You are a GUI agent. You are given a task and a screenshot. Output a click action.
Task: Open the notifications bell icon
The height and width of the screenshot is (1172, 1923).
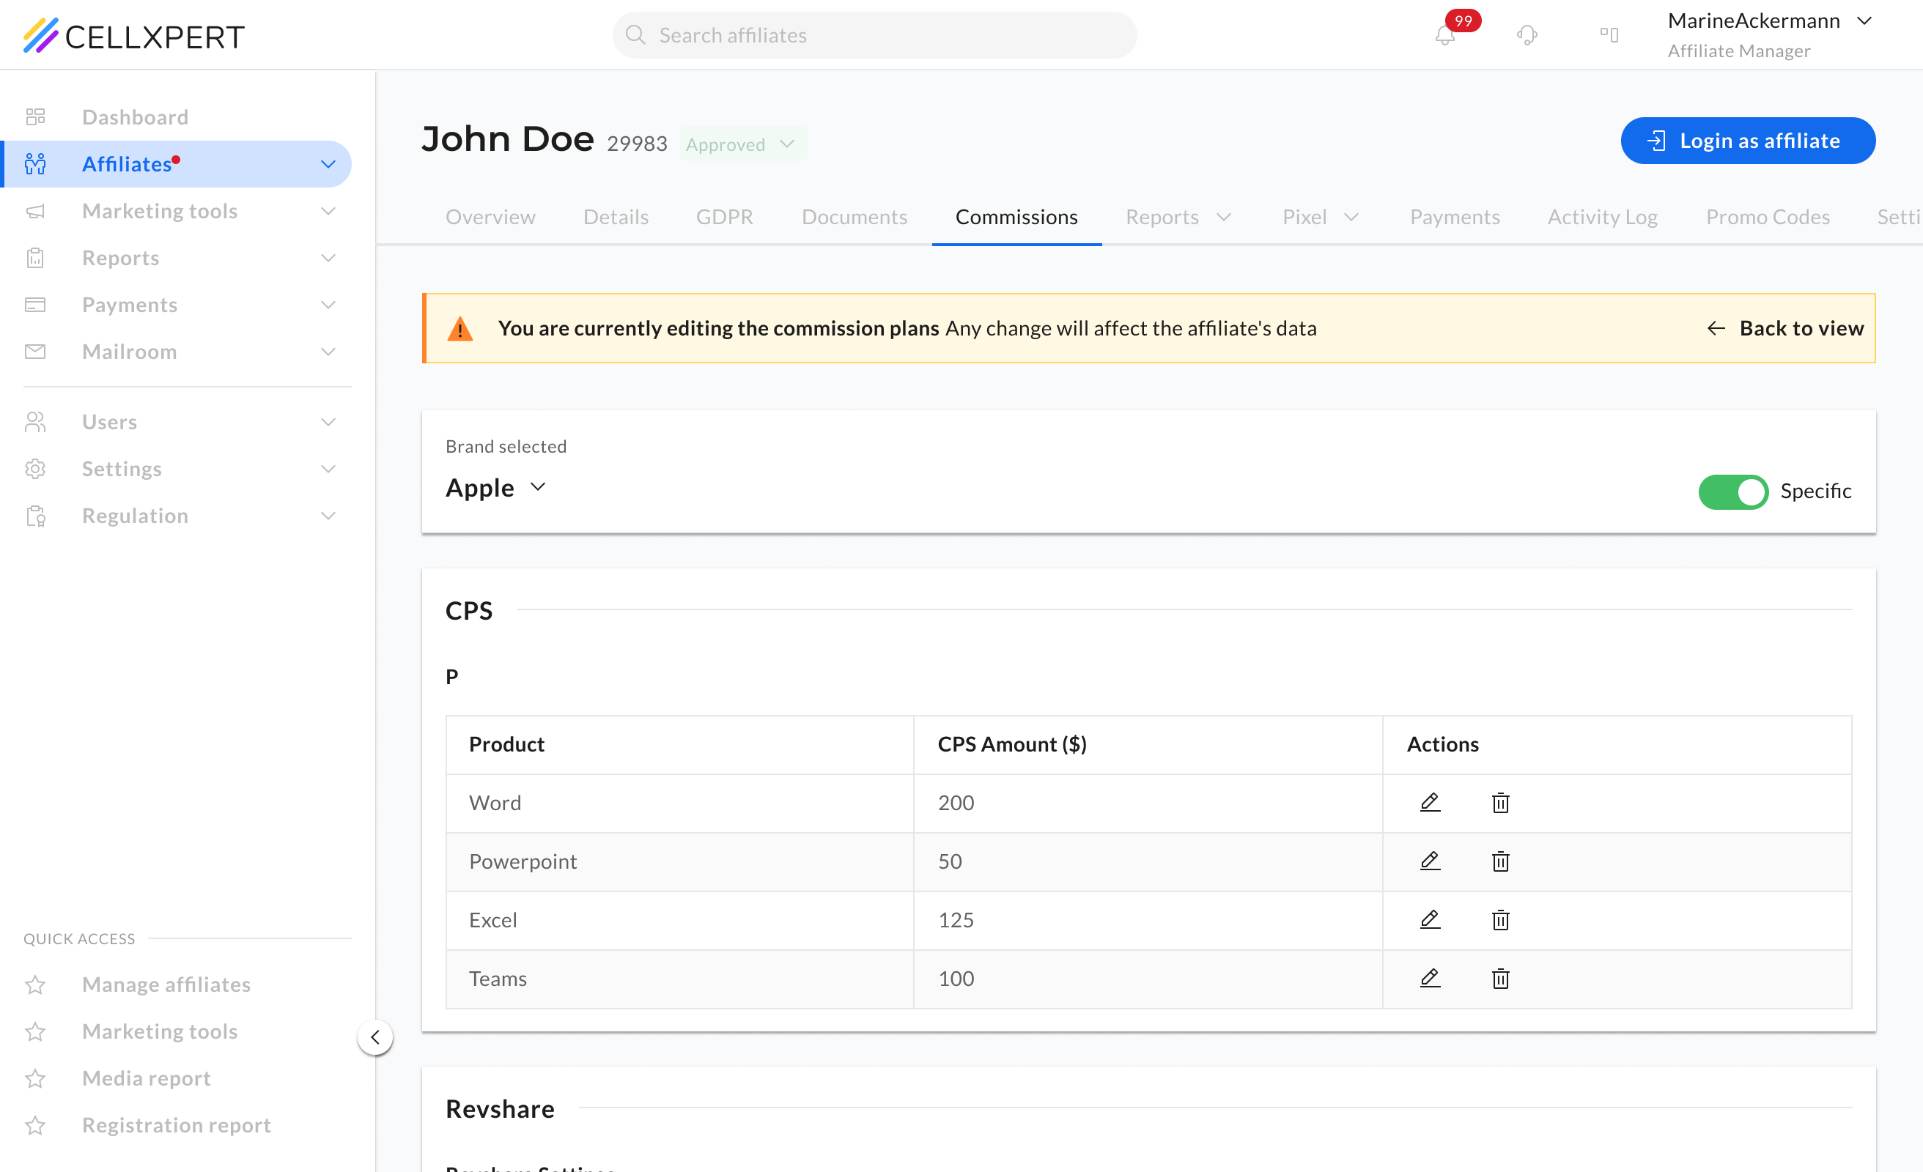(x=1444, y=35)
